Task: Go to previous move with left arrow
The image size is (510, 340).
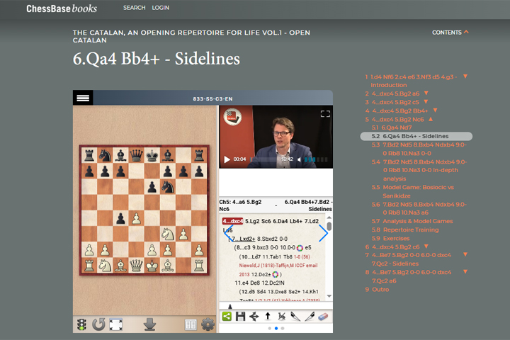Action: pos(228,233)
